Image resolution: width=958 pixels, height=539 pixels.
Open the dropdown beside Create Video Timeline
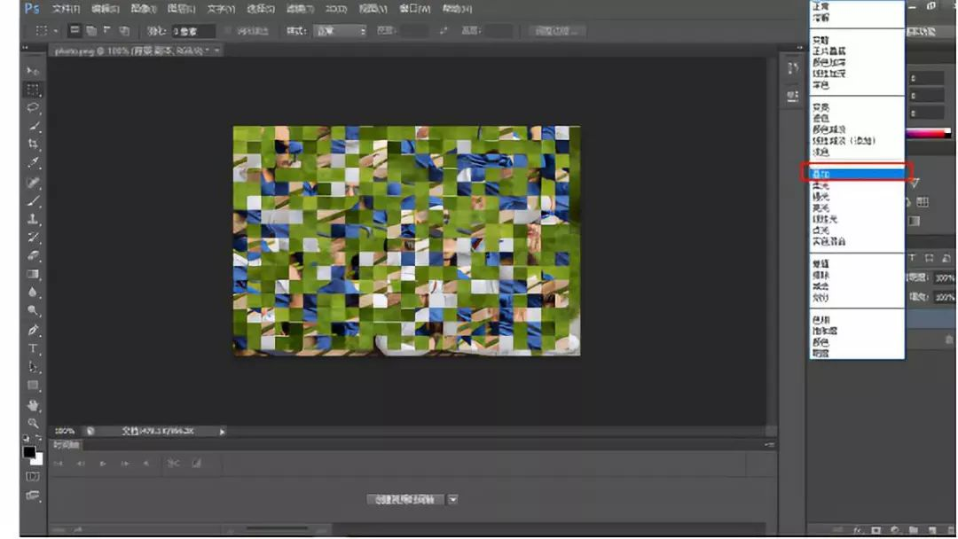point(452,499)
